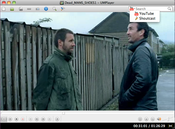175x129 pixels.
Task: Expand the YouTube search source dropdown
Action: [x=132, y=8]
